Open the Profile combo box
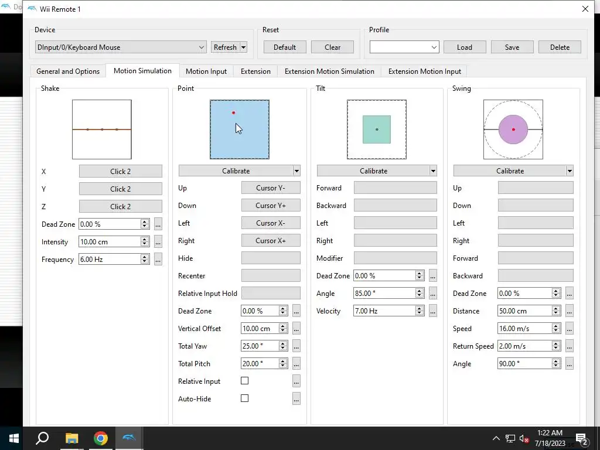The height and width of the screenshot is (450, 600). [404, 47]
